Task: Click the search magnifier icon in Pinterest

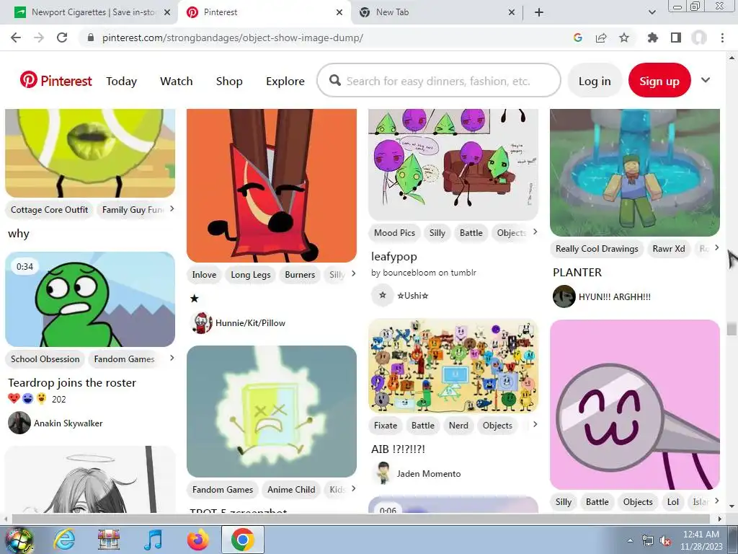Action: tap(335, 81)
